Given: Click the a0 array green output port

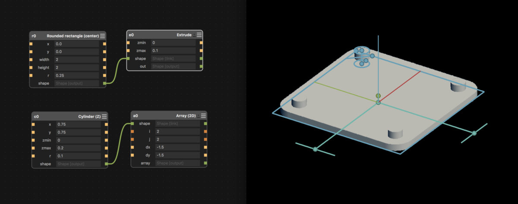Looking at the screenshot, I should tap(205, 163).
